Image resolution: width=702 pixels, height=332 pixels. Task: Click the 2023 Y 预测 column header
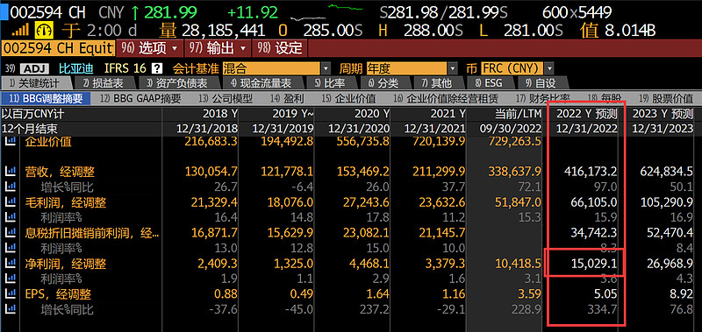(663, 114)
